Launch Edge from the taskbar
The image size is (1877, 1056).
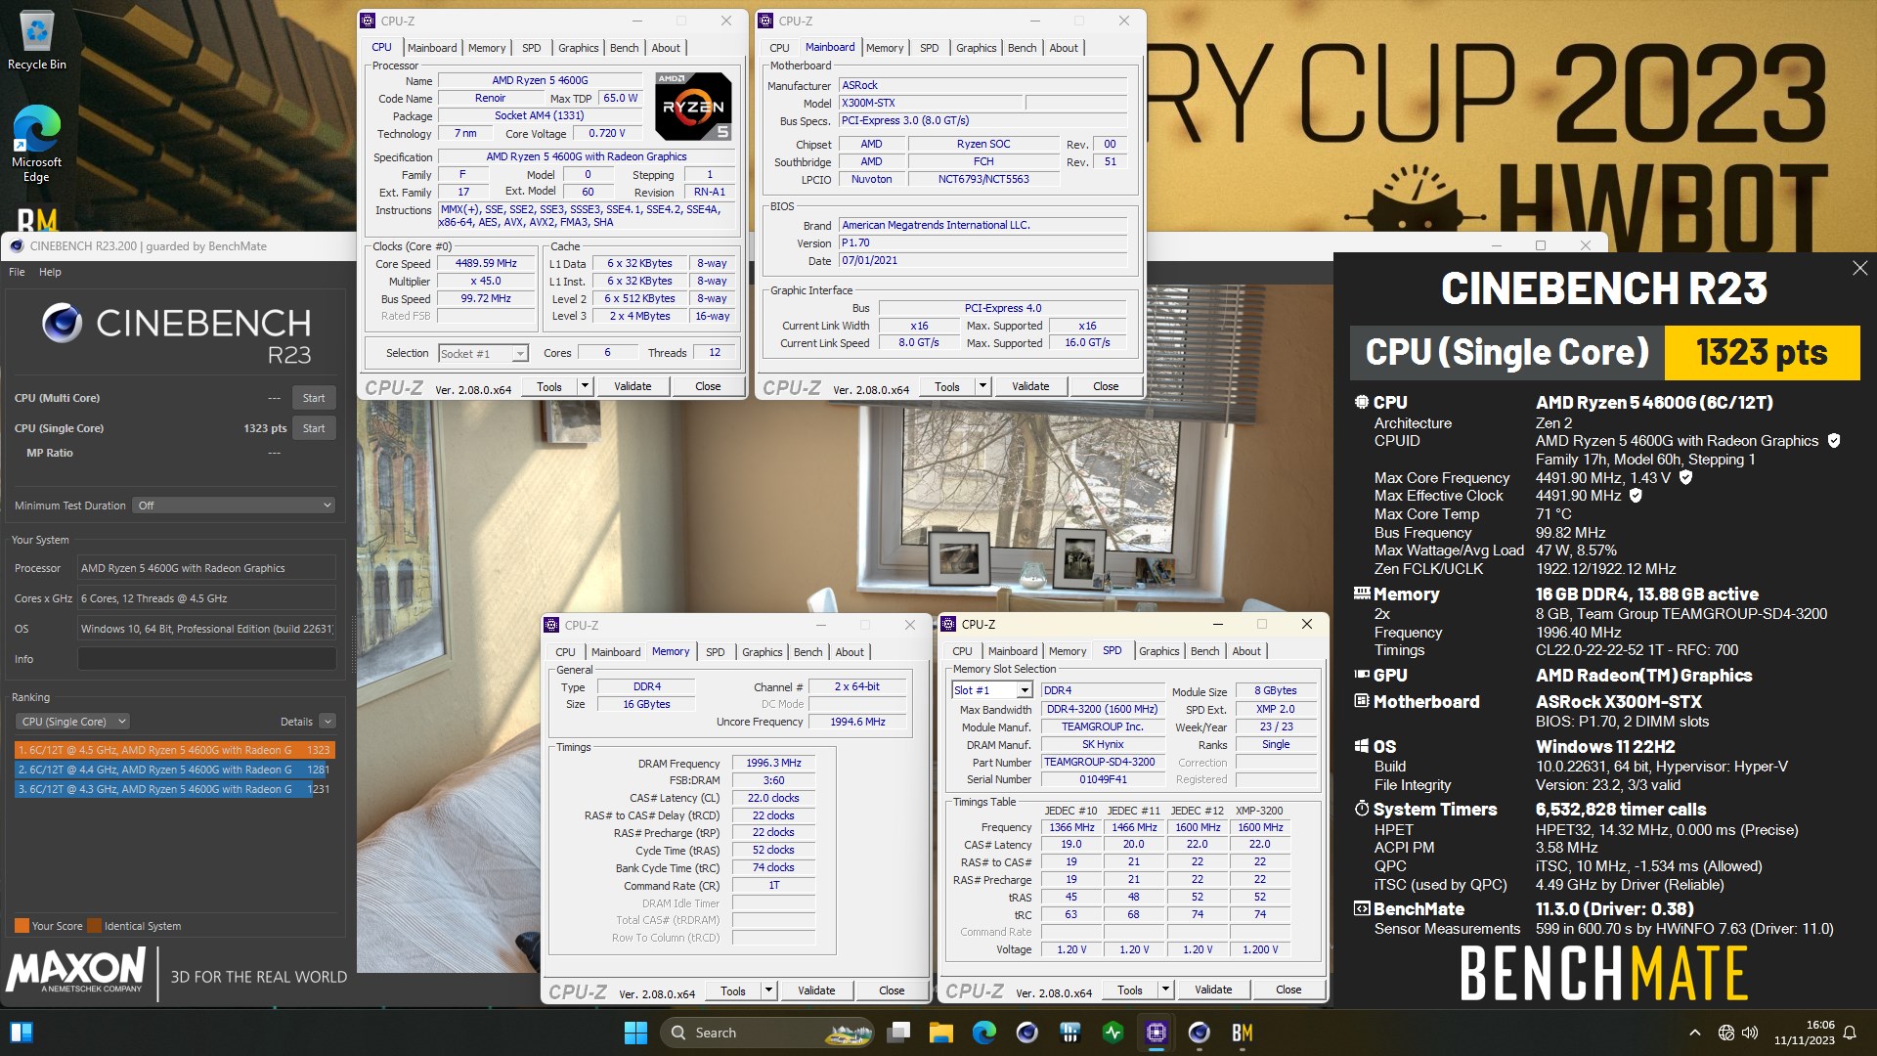point(984,1033)
